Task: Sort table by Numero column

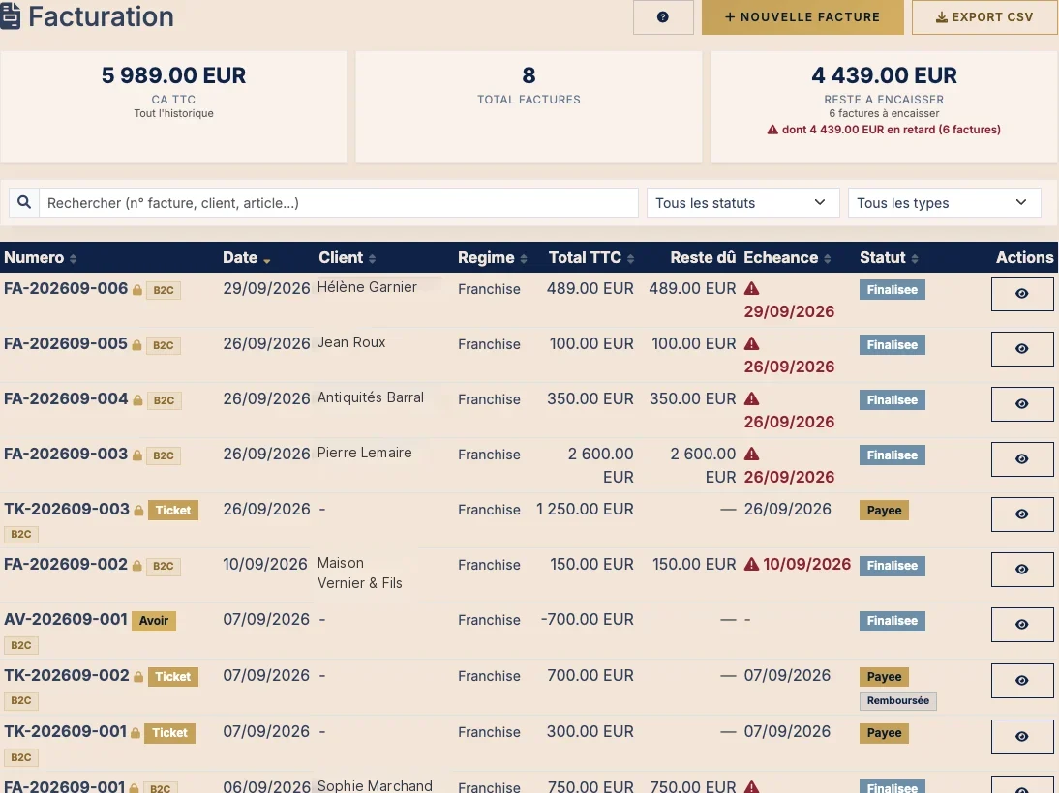Action: (41, 258)
